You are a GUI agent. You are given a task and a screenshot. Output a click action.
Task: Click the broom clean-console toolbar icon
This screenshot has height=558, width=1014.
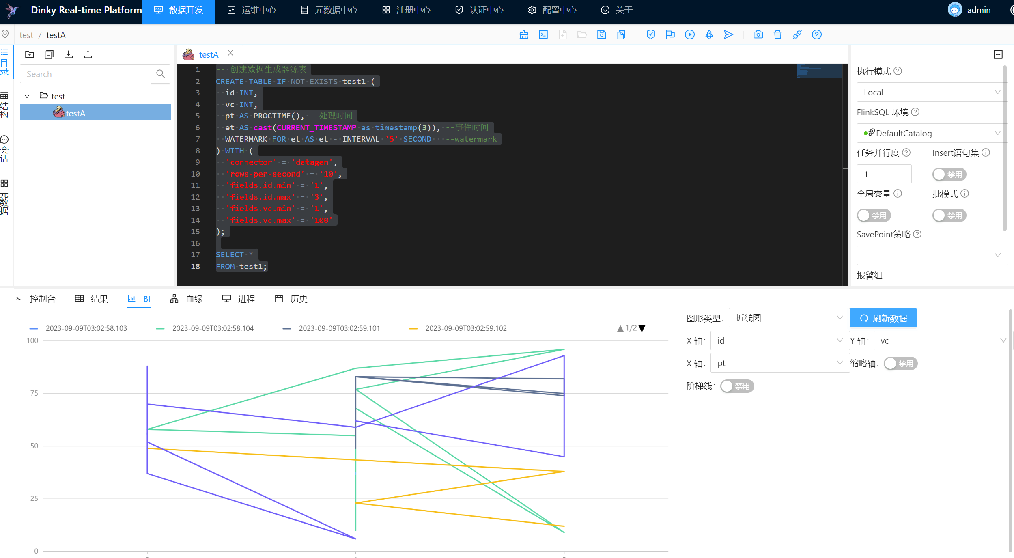coord(524,35)
